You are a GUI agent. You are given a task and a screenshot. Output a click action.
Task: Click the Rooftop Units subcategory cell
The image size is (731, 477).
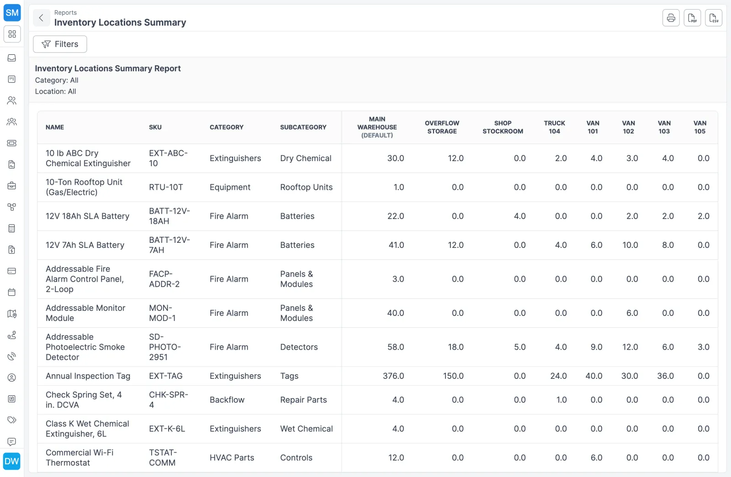[307, 187]
